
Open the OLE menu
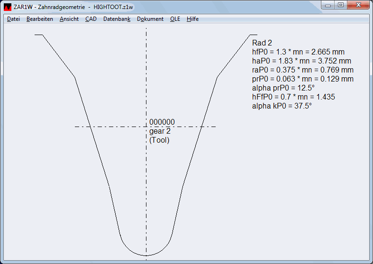175,19
